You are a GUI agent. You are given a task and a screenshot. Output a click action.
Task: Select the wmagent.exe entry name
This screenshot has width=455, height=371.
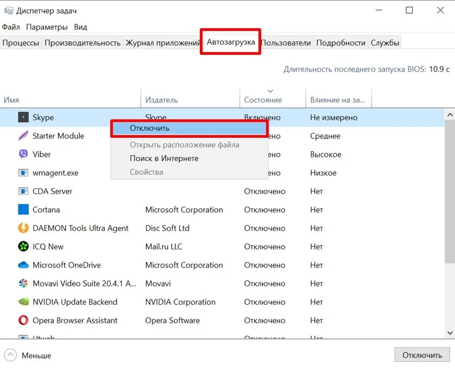pos(55,173)
